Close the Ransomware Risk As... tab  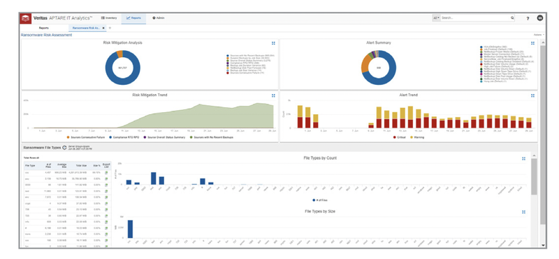[103, 28]
